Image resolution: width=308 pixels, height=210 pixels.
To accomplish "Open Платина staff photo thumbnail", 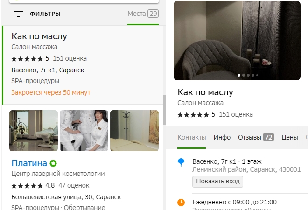I will click(84, 131).
